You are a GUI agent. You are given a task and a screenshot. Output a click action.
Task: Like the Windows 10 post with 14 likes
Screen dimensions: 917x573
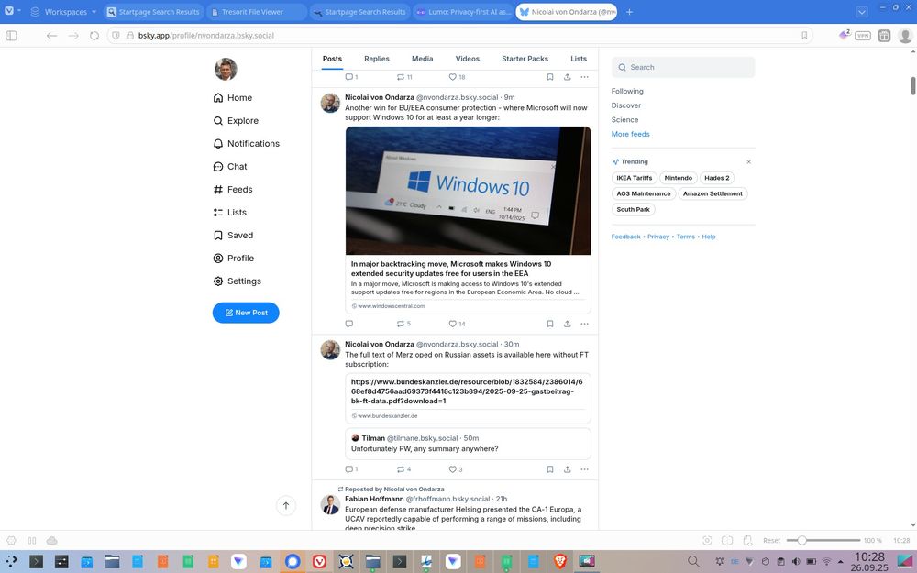[457, 324]
